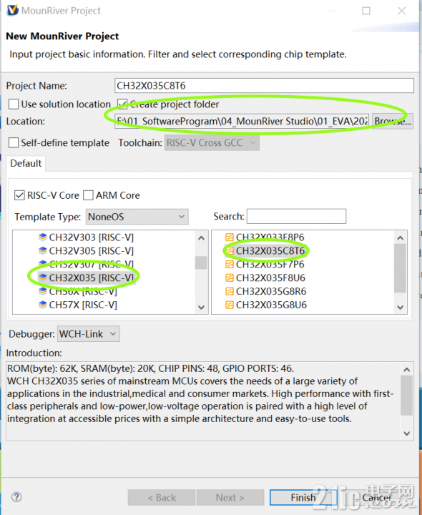Click the CH32V303 chip series icon

coord(43,237)
